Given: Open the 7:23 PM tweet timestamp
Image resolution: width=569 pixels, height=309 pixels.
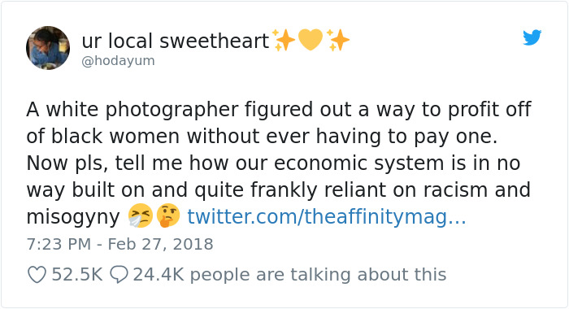Looking at the screenshot, I should [x=59, y=244].
